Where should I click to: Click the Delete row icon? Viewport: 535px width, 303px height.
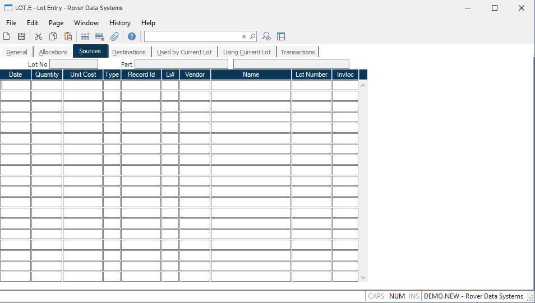tap(100, 36)
